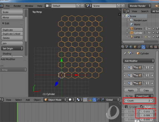Remove the first modifier with its X
Image resolution: width=159 pixels, height=122 pixels.
tap(152, 67)
